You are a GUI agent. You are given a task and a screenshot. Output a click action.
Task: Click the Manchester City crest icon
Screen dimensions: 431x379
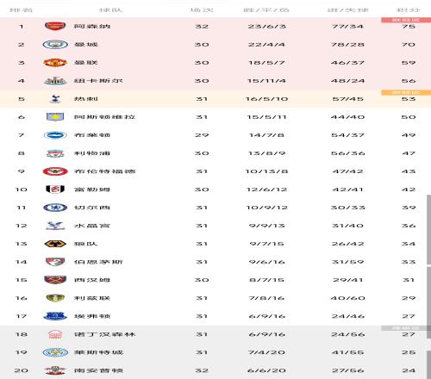[x=55, y=45]
